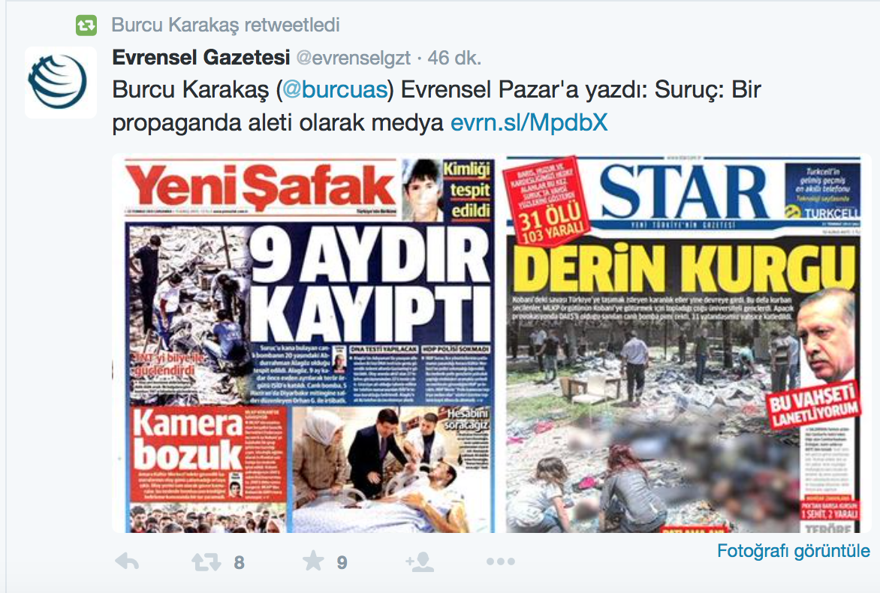Viewport: 880px width, 593px height.
Task: Click Fotoğrafı görüntüle link
Action: click(x=794, y=551)
